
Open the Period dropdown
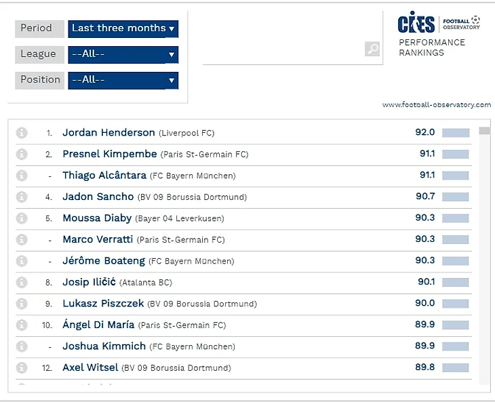click(123, 28)
